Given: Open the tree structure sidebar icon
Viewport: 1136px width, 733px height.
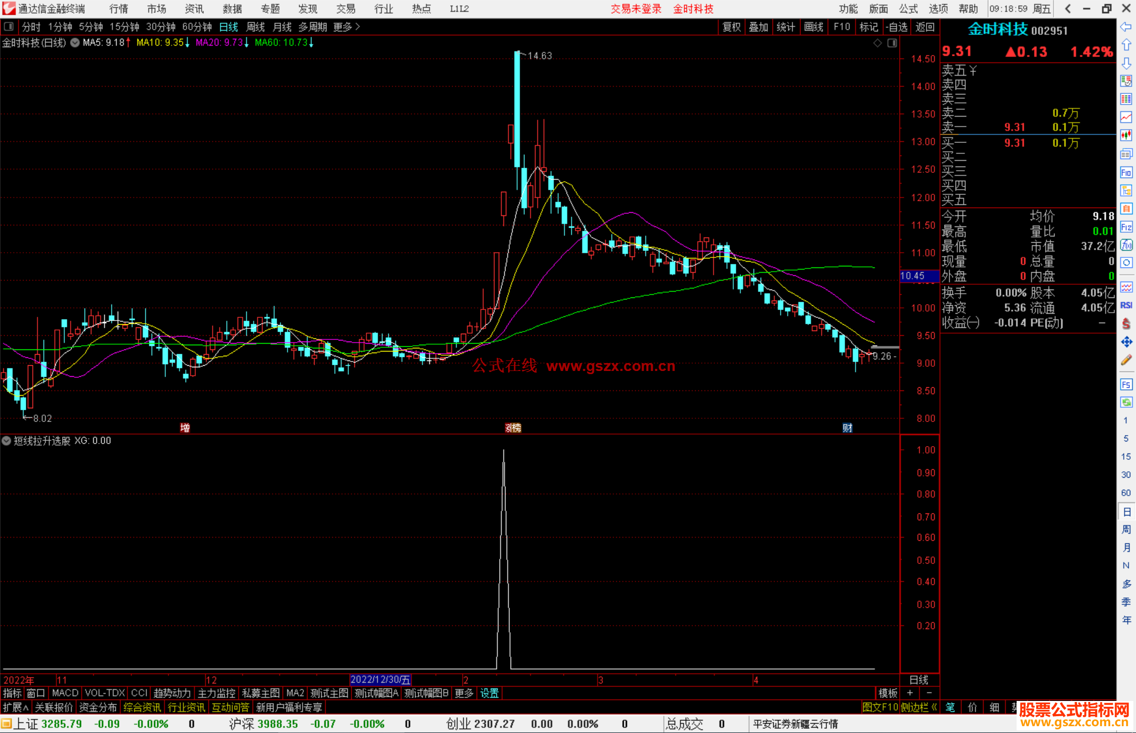Looking at the screenshot, I should pyautogui.click(x=1126, y=190).
